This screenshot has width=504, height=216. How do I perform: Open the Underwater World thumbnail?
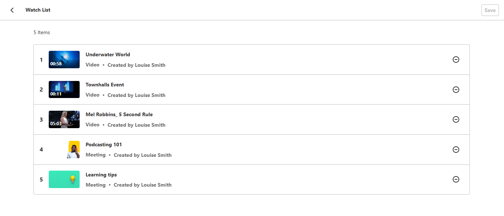(64, 60)
